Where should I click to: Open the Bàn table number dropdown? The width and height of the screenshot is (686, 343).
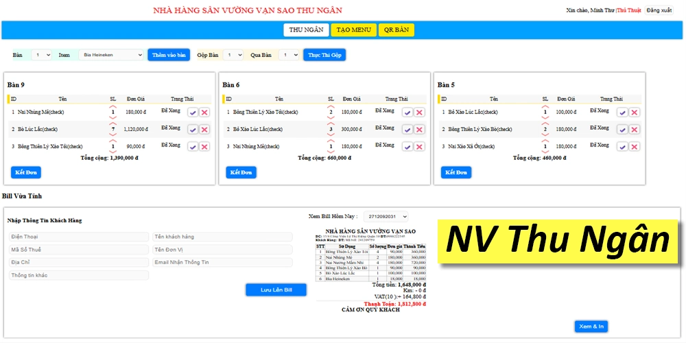tap(42, 55)
